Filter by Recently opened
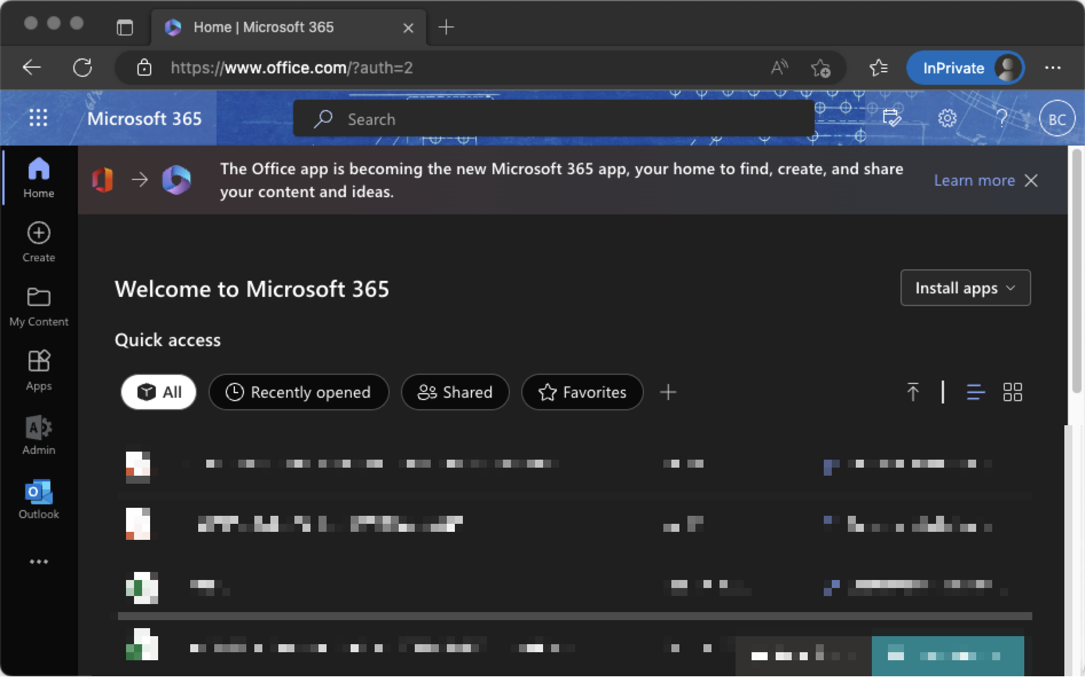The height and width of the screenshot is (682, 1085). point(298,392)
